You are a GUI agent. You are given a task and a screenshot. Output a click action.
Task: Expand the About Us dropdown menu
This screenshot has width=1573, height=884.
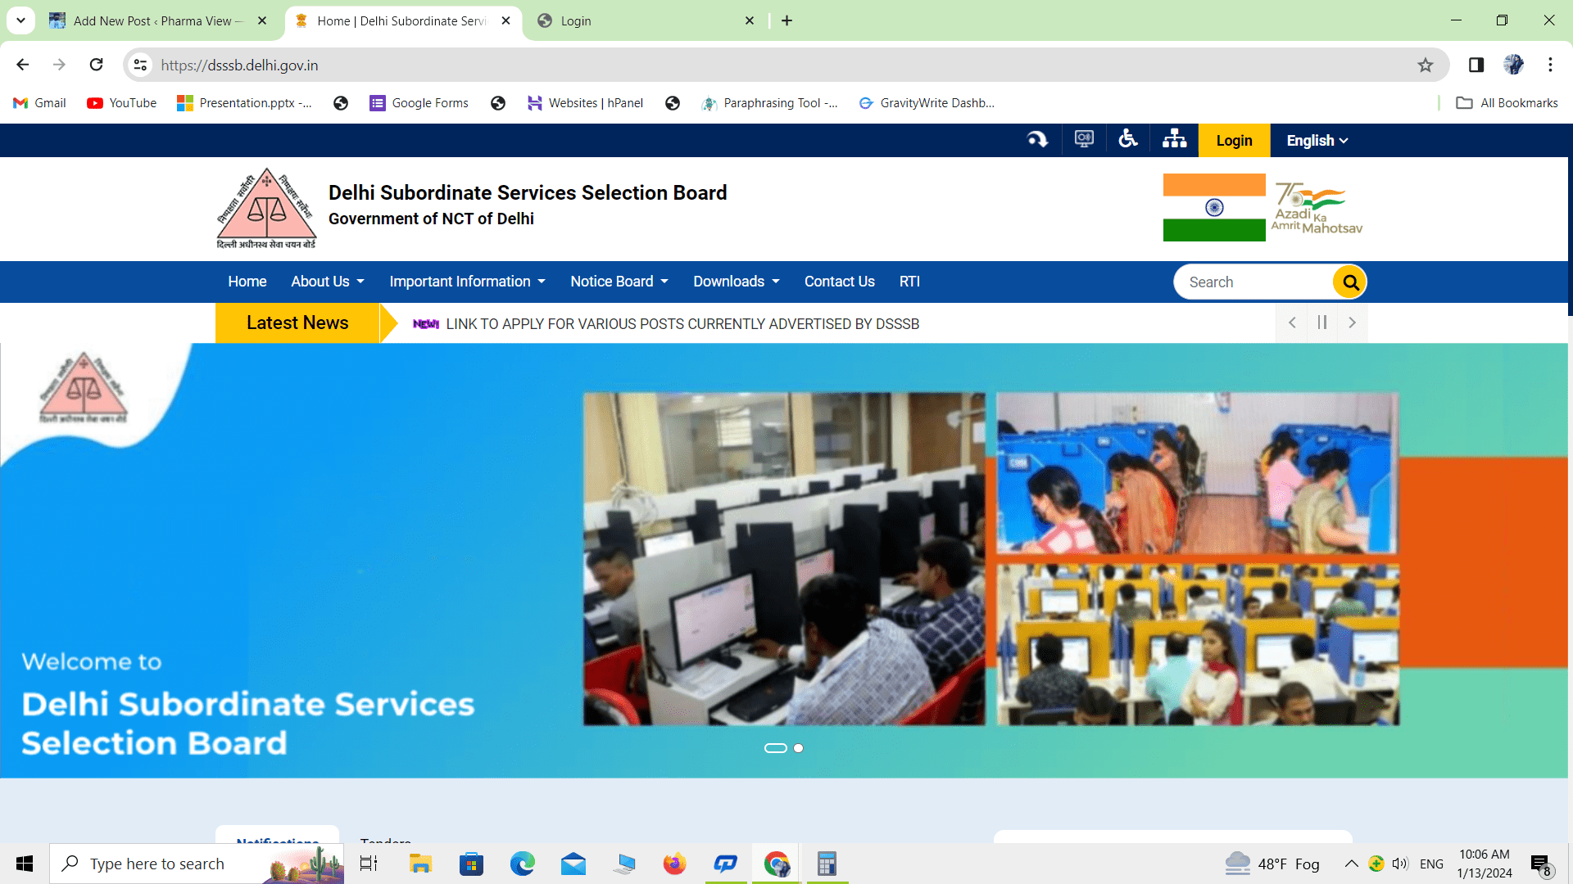[326, 282]
